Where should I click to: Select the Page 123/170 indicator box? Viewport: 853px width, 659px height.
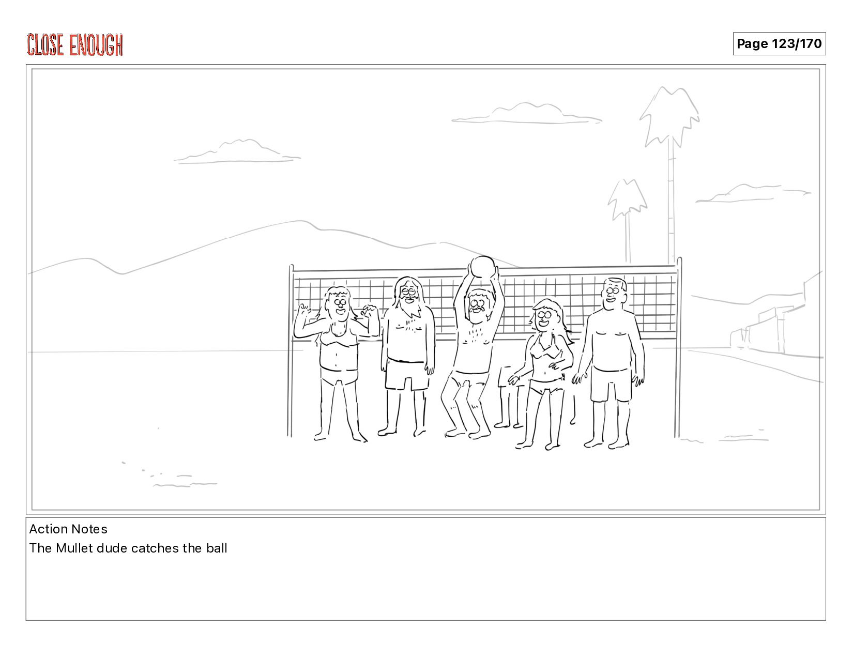(779, 44)
